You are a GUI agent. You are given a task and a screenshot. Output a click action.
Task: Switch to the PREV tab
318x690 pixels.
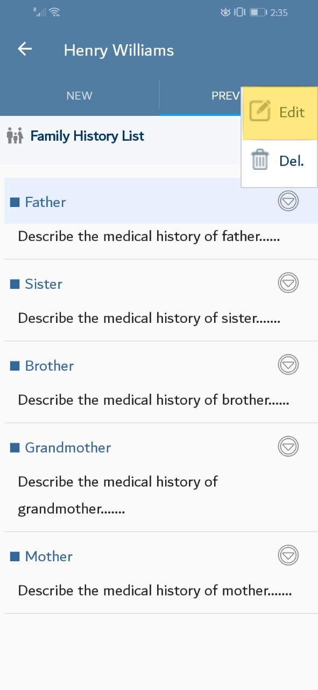225,96
